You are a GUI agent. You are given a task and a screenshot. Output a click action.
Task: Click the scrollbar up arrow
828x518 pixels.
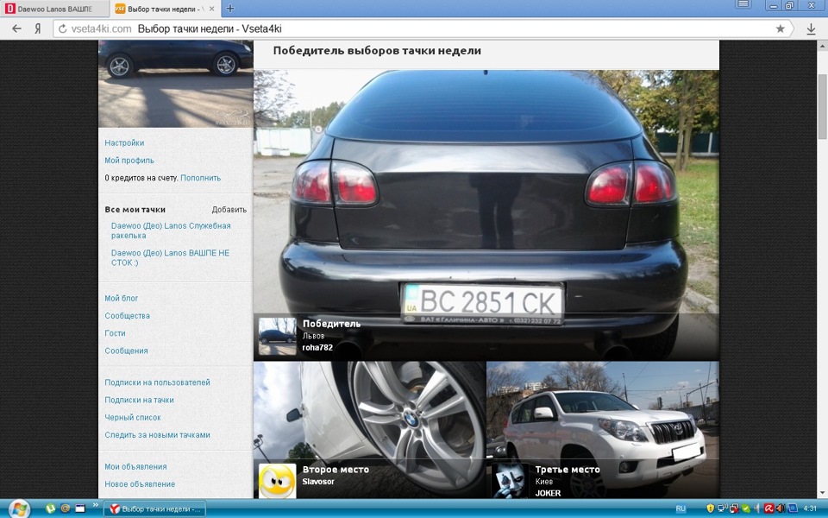(x=822, y=46)
